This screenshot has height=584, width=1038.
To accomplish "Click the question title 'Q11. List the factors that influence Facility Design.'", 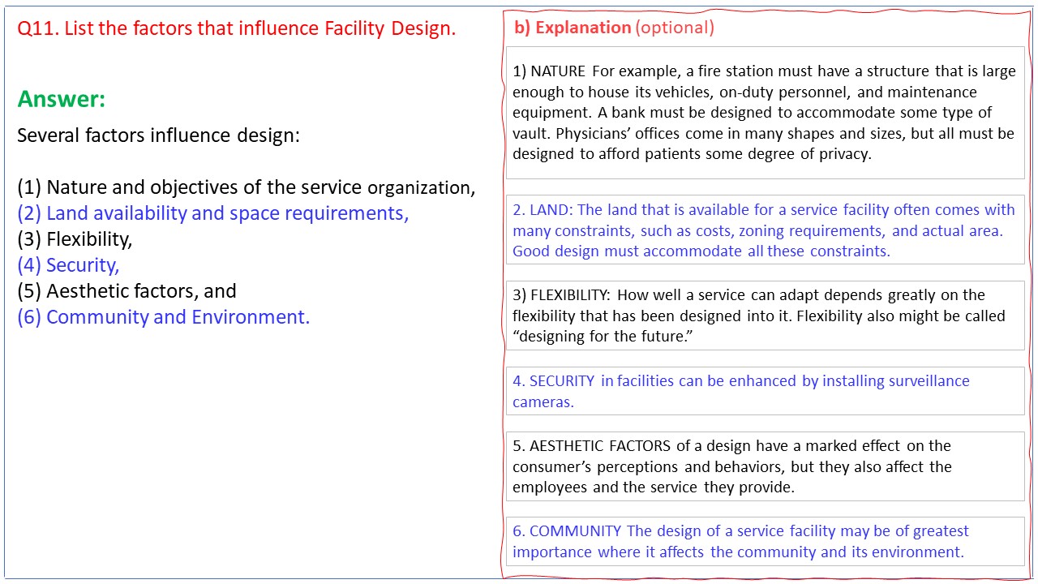I will [237, 28].
